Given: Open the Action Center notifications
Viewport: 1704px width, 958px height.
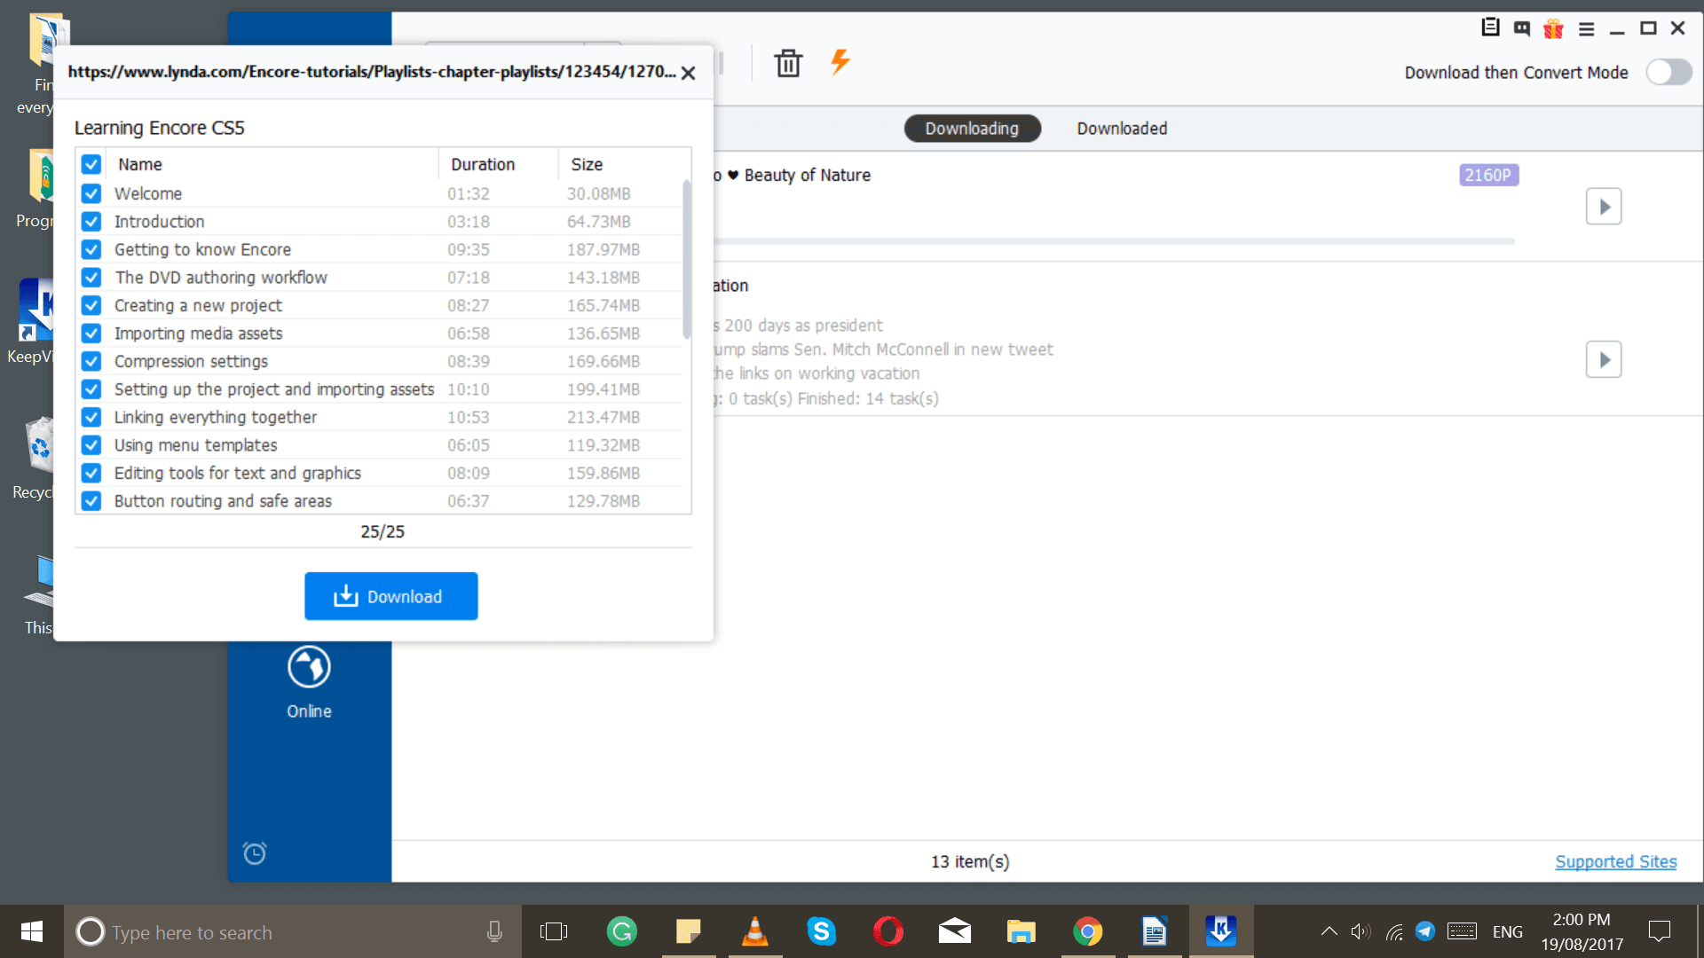Looking at the screenshot, I should [x=1660, y=931].
